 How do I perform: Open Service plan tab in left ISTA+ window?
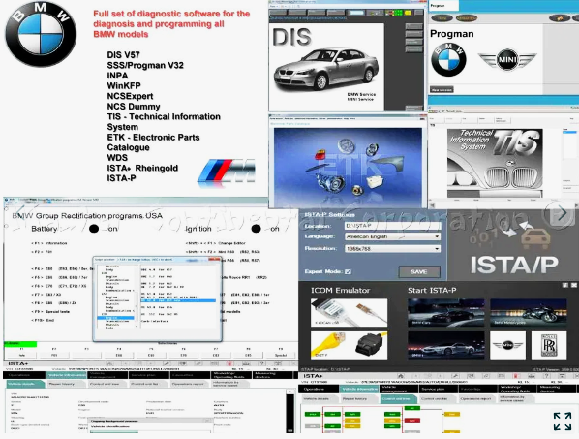pos(149,375)
